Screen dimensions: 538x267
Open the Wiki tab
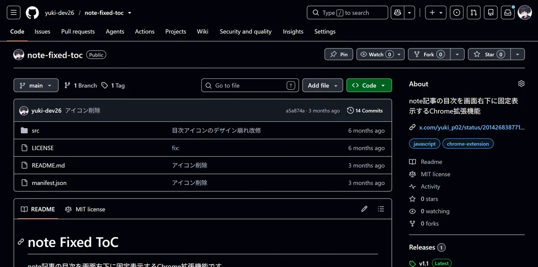click(x=203, y=31)
